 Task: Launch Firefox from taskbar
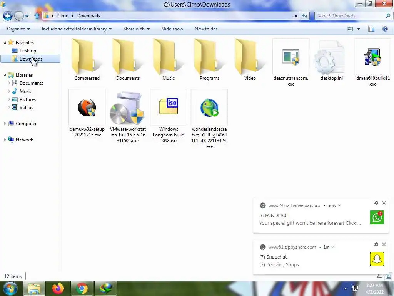pos(58,288)
